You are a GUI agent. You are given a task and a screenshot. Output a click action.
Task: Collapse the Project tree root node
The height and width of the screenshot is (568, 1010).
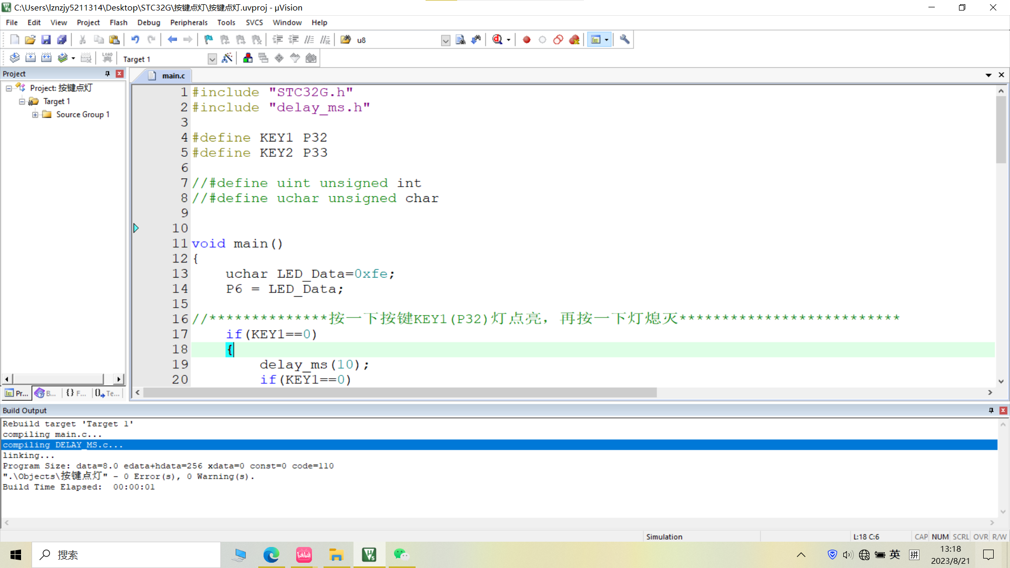pos(9,88)
